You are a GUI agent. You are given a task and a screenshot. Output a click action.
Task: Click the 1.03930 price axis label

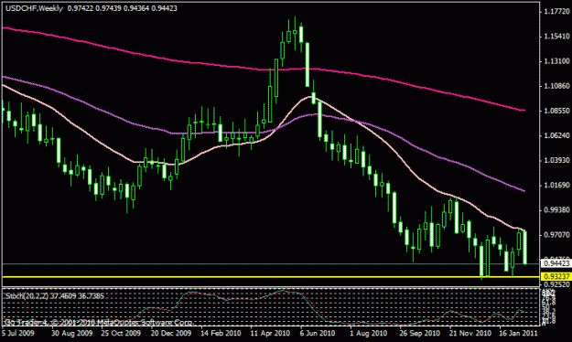click(556, 160)
